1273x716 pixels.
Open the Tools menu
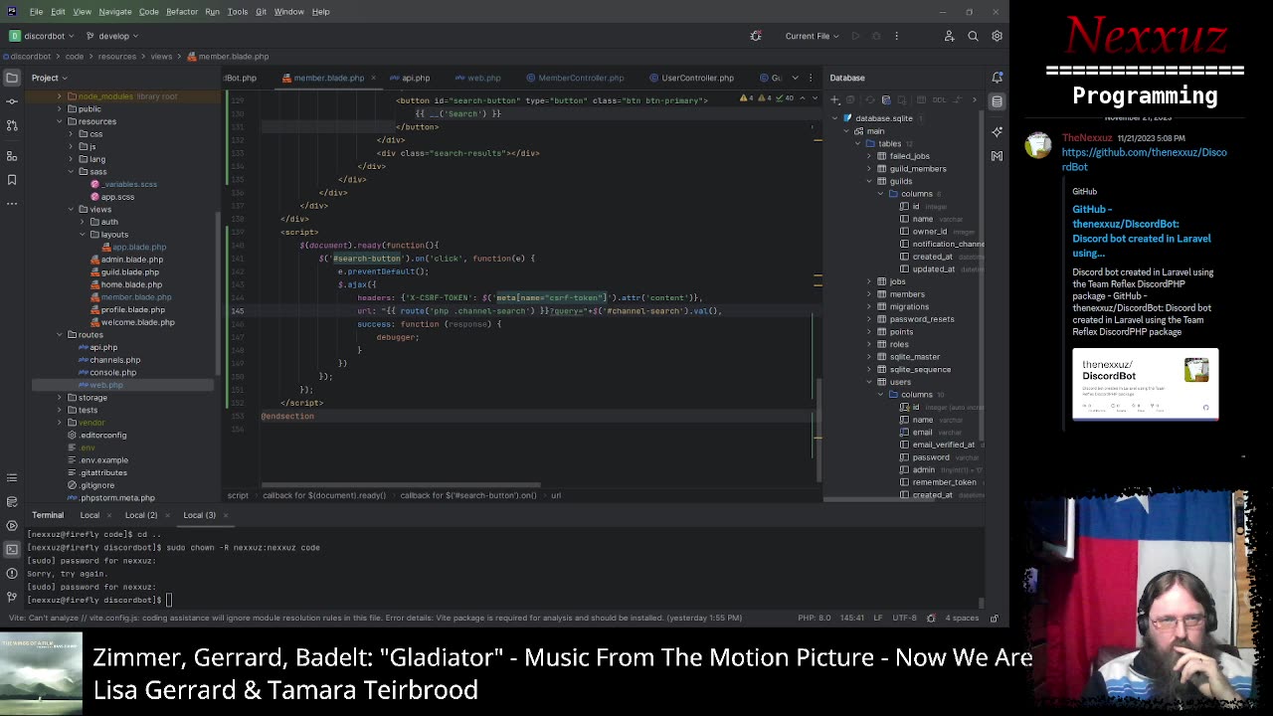click(237, 12)
